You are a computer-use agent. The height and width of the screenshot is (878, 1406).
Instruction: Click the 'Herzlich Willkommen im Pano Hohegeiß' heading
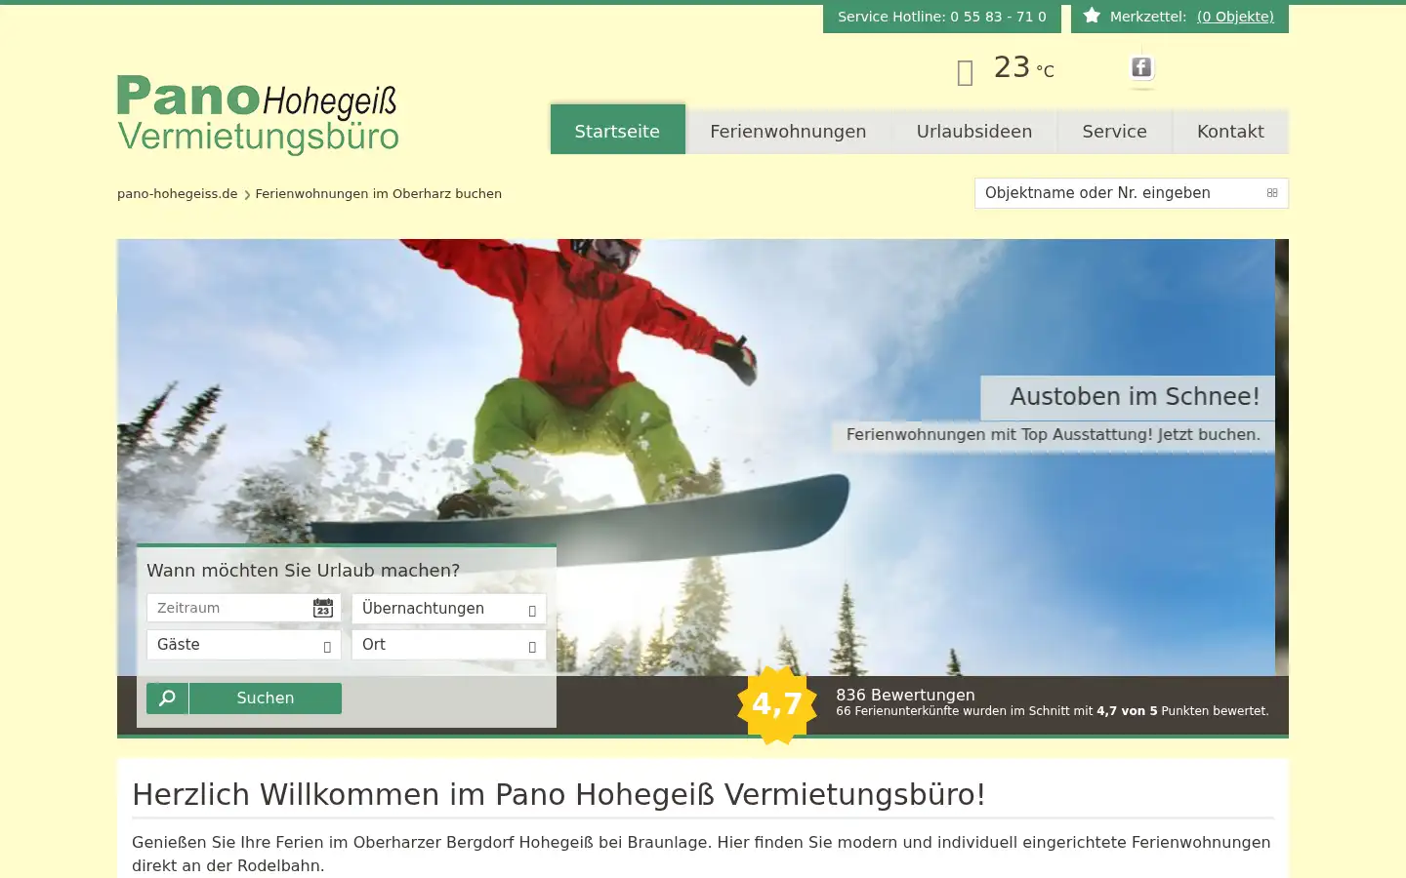[558, 794]
